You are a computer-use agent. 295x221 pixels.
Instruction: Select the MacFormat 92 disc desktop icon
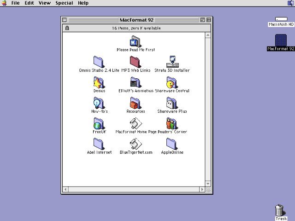pyautogui.click(x=281, y=40)
